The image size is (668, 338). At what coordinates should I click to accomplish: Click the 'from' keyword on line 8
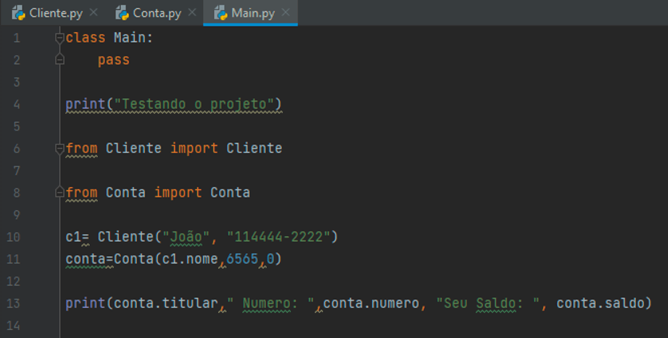pyautogui.click(x=81, y=192)
